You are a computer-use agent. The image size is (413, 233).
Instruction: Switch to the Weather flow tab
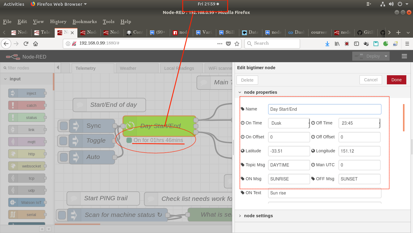coord(128,68)
